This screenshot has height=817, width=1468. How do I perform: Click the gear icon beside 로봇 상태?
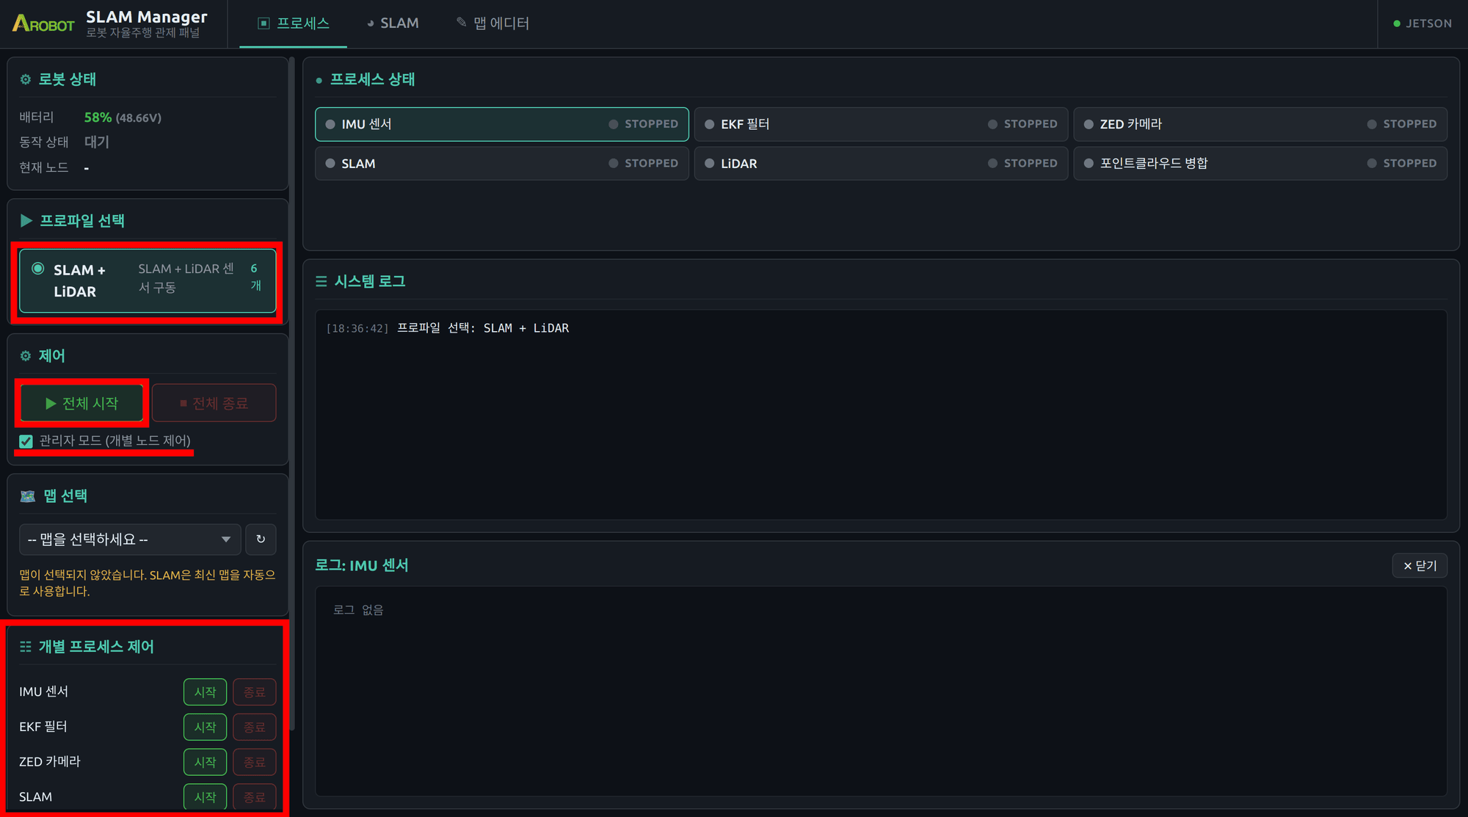(x=26, y=79)
